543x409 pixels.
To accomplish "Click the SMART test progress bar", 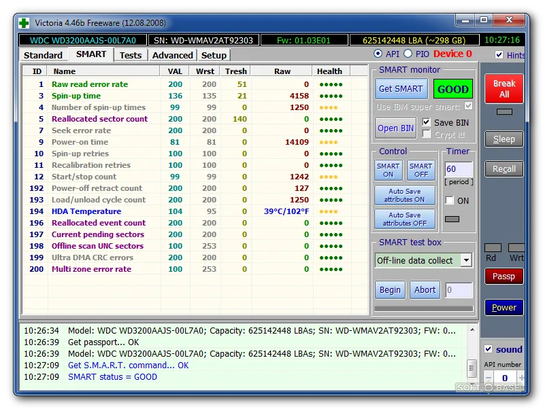I will pos(423,308).
